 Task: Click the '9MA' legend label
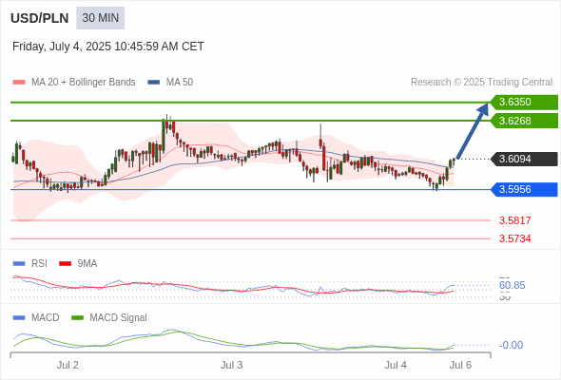pyautogui.click(x=87, y=264)
